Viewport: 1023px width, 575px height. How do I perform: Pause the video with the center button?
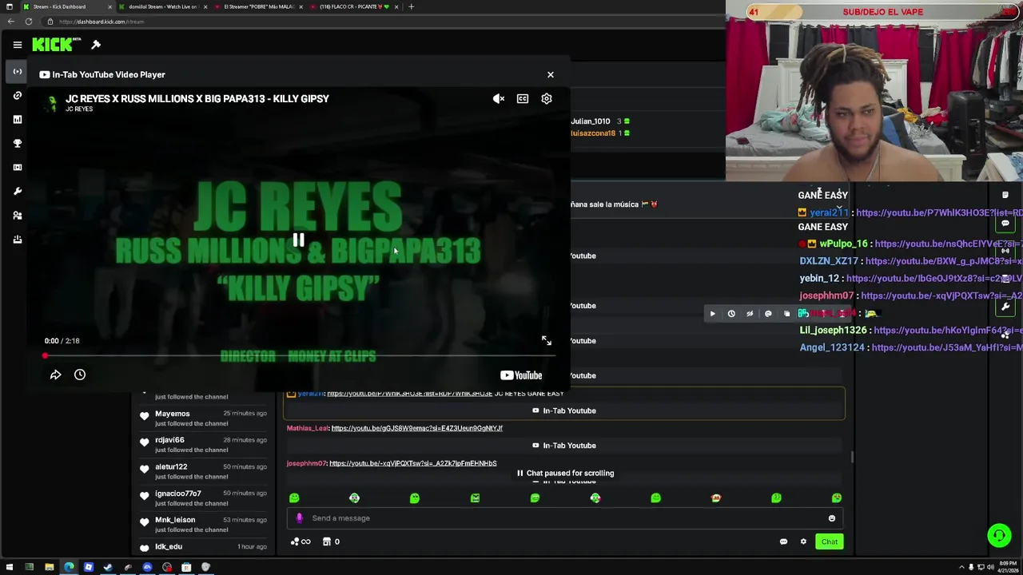(298, 240)
